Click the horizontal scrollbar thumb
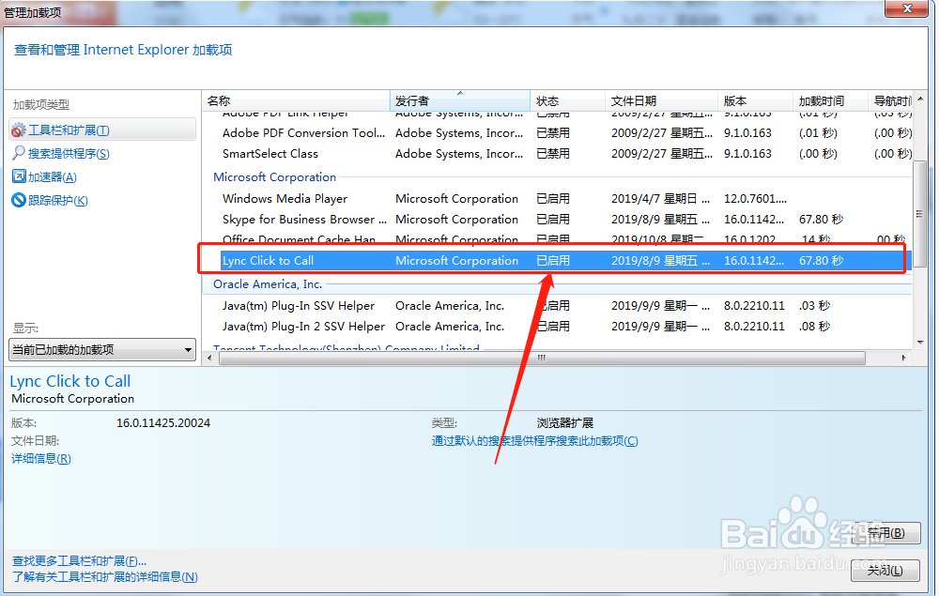The width and height of the screenshot is (939, 596). point(542,358)
